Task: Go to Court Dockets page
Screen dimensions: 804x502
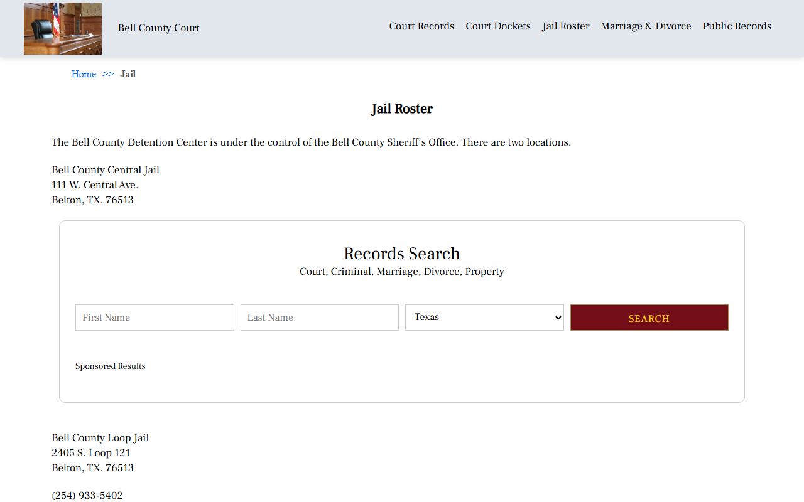Action: pyautogui.click(x=497, y=26)
